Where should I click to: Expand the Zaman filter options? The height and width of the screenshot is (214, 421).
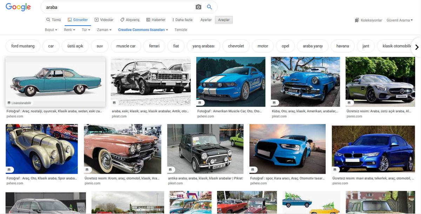(104, 30)
